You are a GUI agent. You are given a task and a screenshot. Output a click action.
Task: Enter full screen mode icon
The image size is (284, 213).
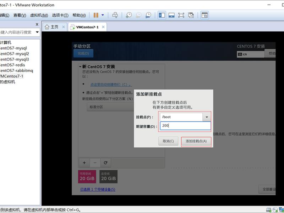[181, 15]
